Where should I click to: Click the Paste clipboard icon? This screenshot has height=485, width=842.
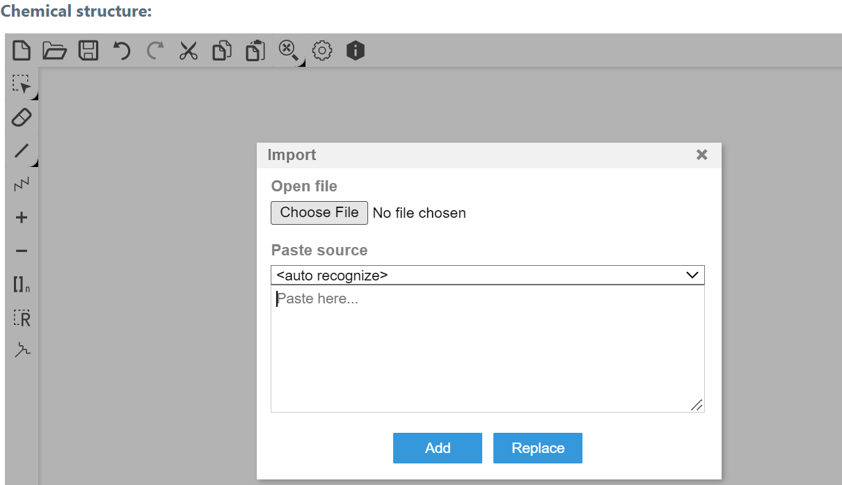point(255,51)
